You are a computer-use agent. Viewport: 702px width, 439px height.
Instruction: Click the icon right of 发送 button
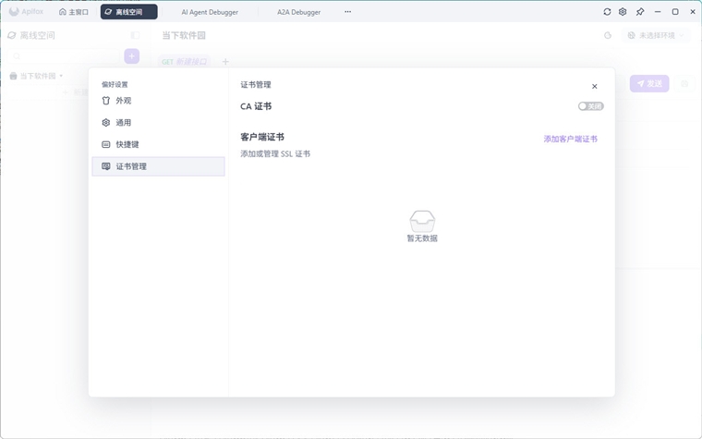tap(684, 84)
